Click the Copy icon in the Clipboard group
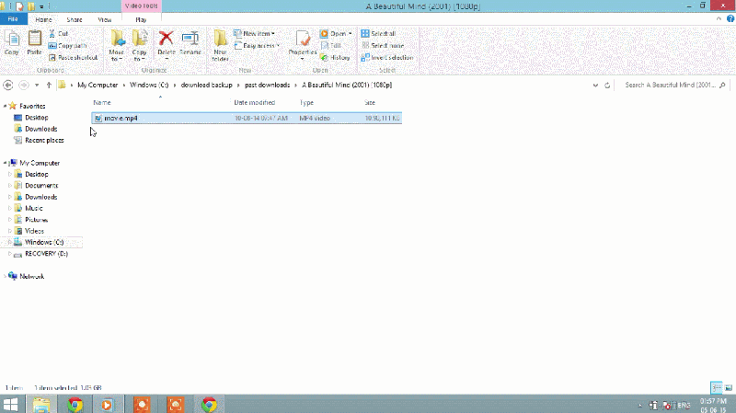 point(12,42)
